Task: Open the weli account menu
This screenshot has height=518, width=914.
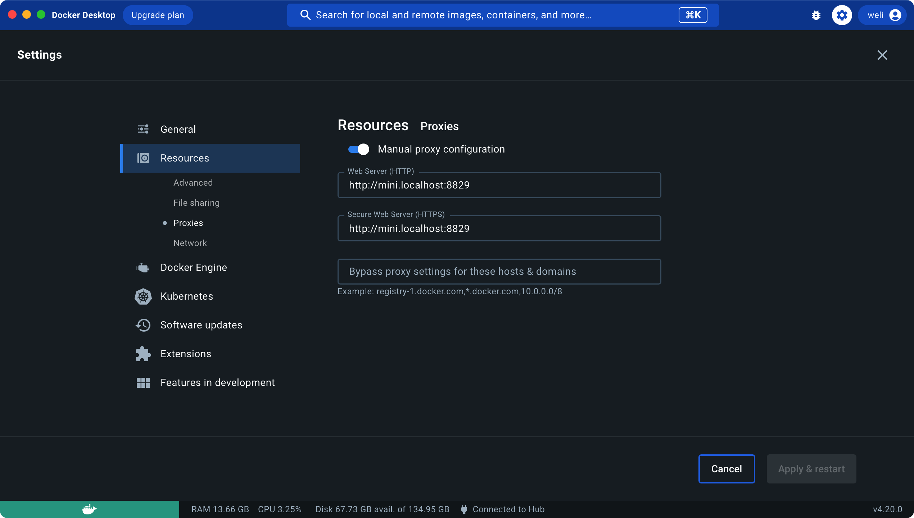Action: [883, 15]
